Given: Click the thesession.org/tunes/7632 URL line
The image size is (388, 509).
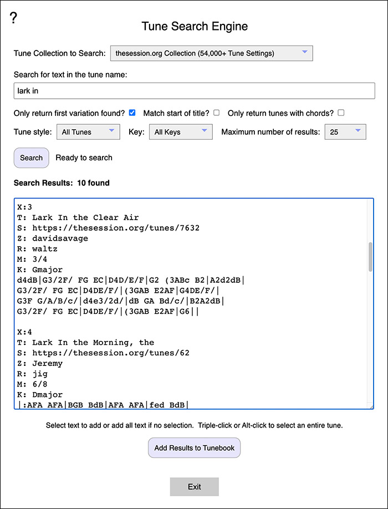Looking at the screenshot, I should point(109,228).
